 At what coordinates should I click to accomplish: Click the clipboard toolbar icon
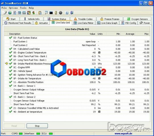tap(40, 13)
